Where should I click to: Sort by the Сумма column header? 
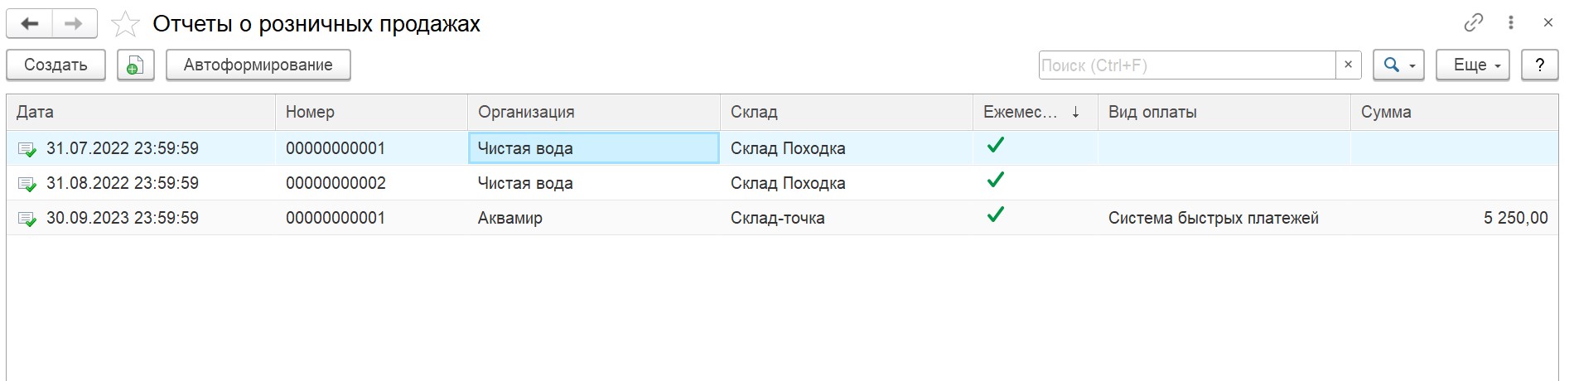(x=1454, y=112)
